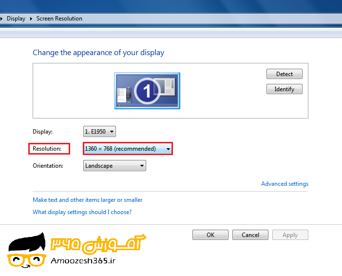Expand the breadcrumb arrow before Display
Image resolution: width=342 pixels, height=276 pixels.
[1, 19]
